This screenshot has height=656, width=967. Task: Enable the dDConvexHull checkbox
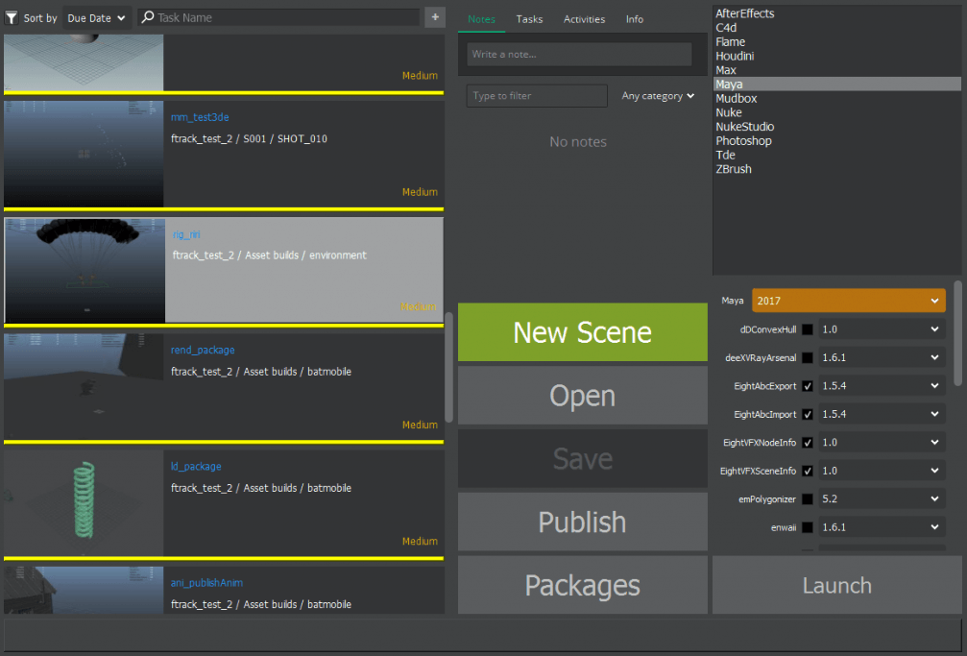[x=808, y=329]
